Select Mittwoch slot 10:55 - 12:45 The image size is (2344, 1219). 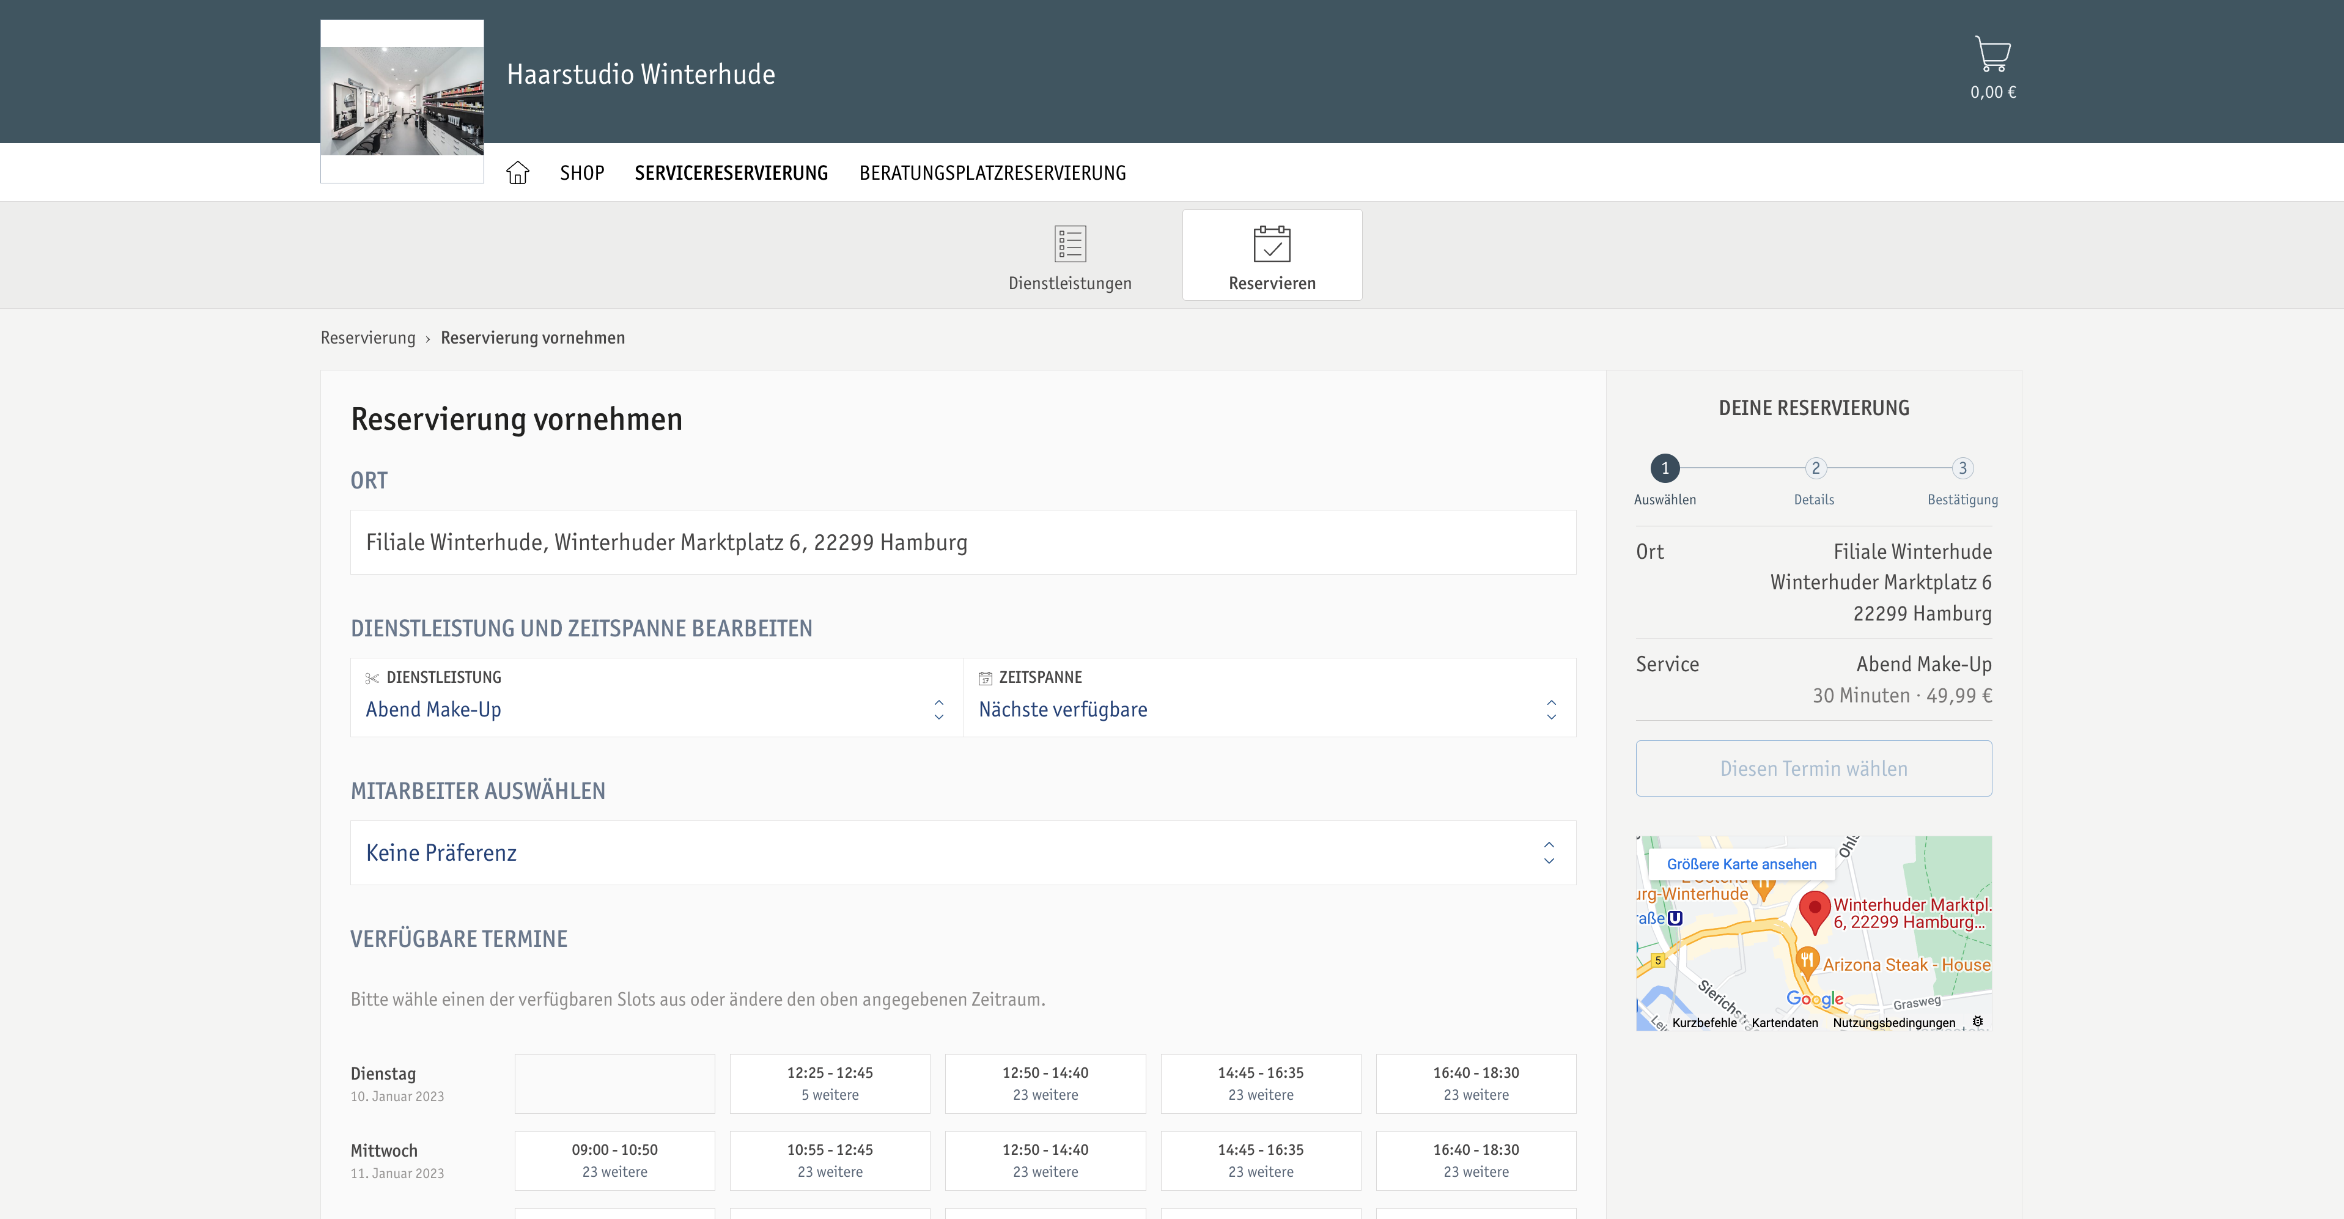point(830,1161)
